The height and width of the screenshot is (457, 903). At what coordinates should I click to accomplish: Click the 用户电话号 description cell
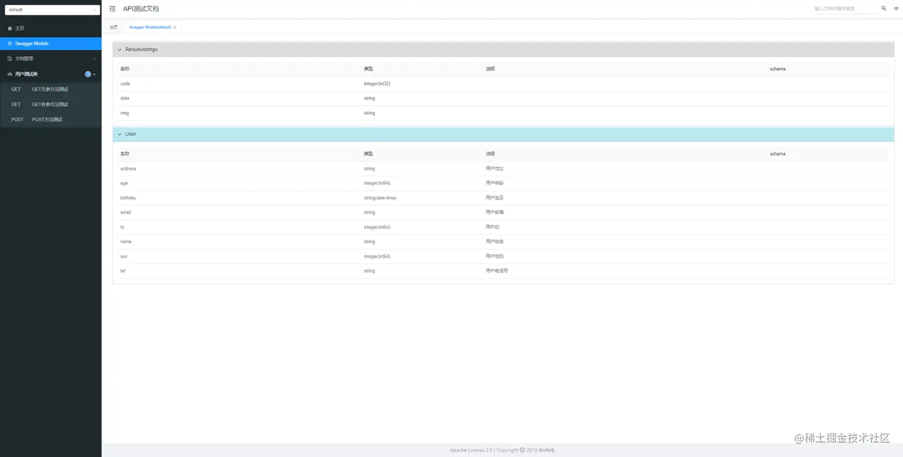497,271
